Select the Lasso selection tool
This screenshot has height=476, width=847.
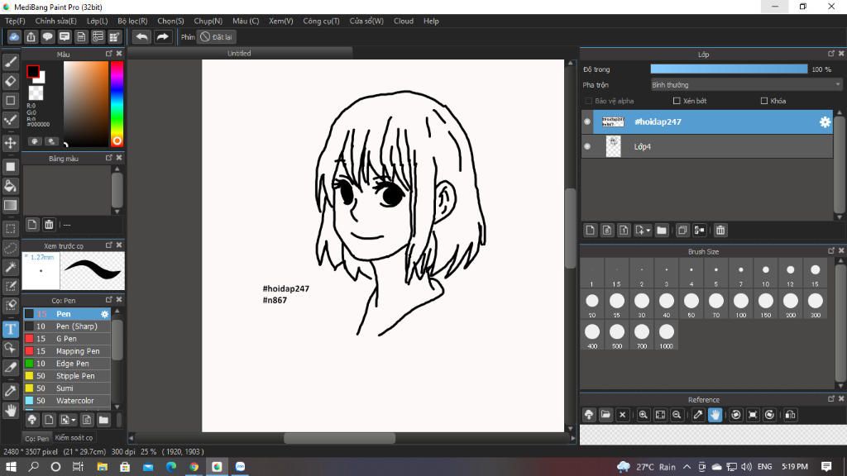(10, 248)
